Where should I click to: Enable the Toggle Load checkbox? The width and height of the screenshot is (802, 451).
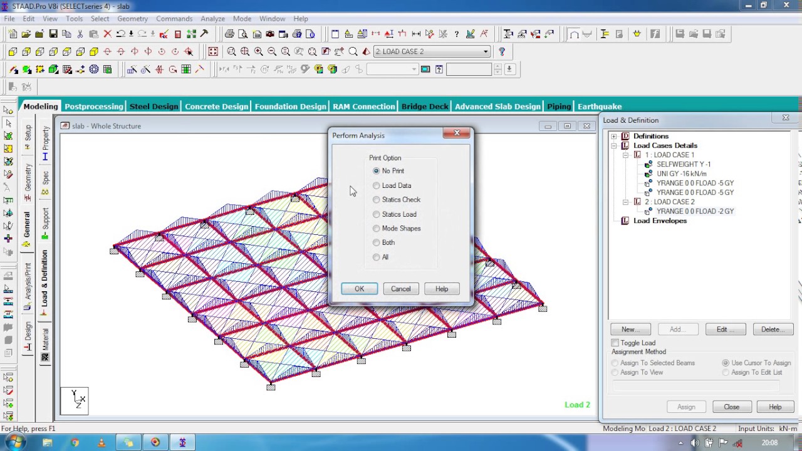(x=615, y=343)
